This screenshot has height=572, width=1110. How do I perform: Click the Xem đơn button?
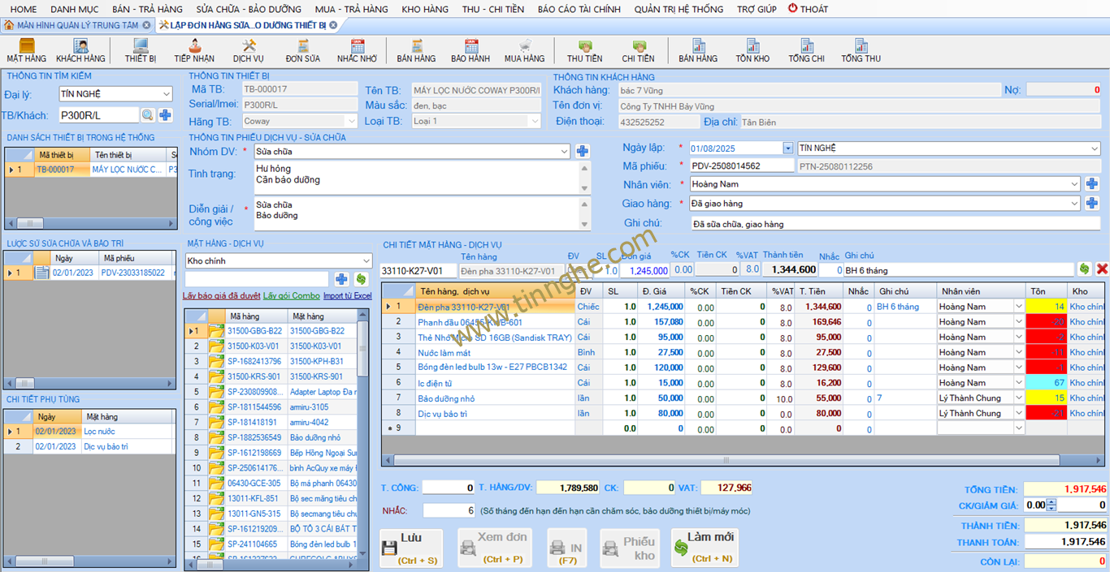point(495,548)
